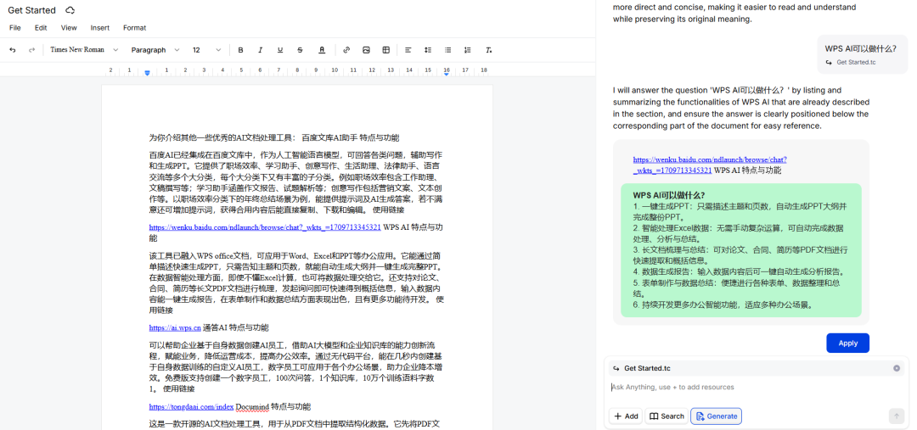Click the left indent marker on ruler

(147, 72)
